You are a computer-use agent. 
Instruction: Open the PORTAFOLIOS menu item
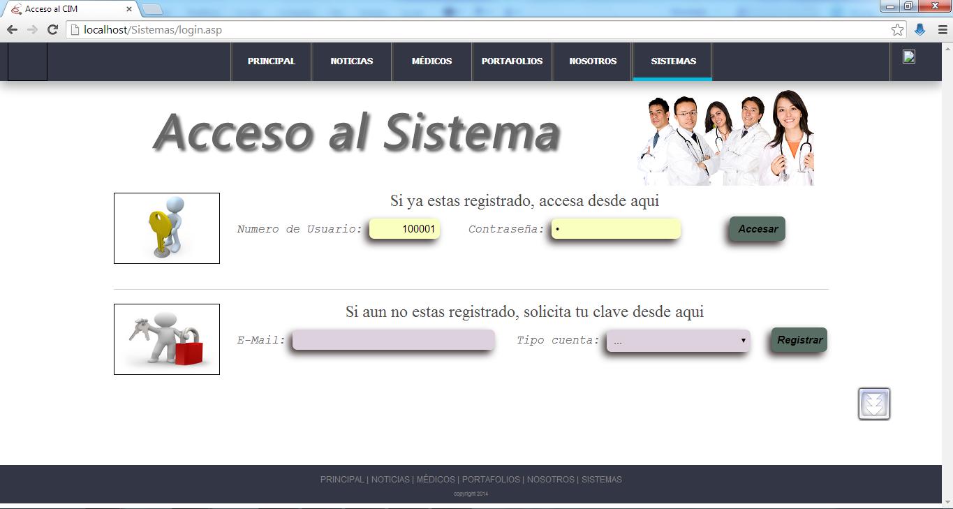512,61
